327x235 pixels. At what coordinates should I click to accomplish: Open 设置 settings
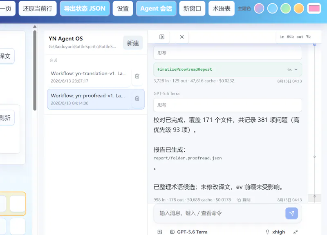(123, 8)
